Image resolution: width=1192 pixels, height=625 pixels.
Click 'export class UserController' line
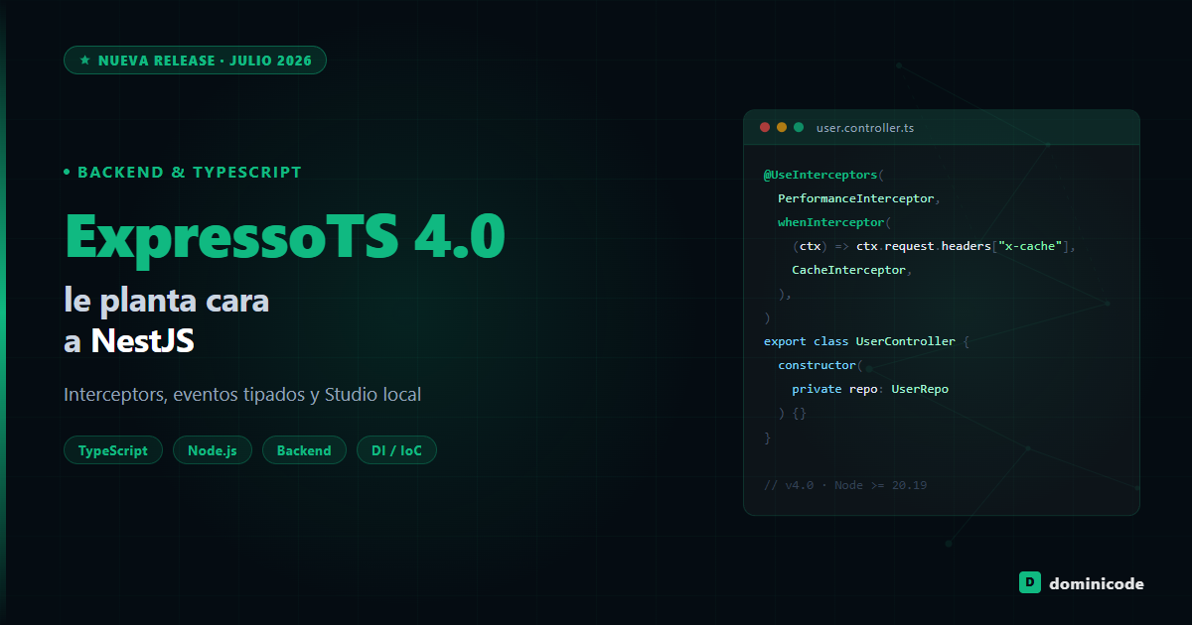(866, 341)
